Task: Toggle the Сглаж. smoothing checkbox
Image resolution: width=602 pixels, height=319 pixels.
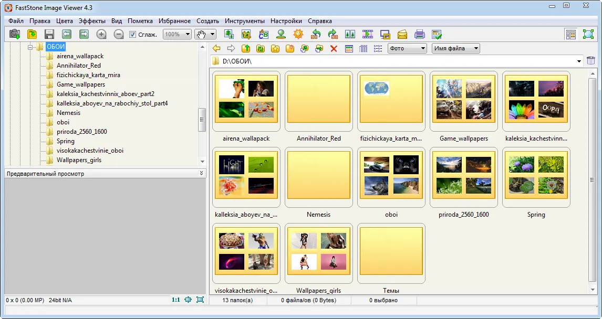Action: point(132,35)
